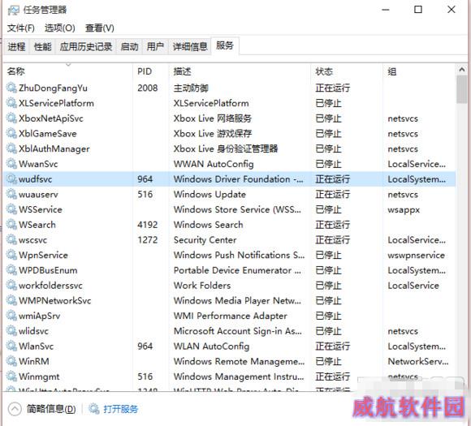Click the gear icon beside ZhuDongFangYu

(x=11, y=88)
